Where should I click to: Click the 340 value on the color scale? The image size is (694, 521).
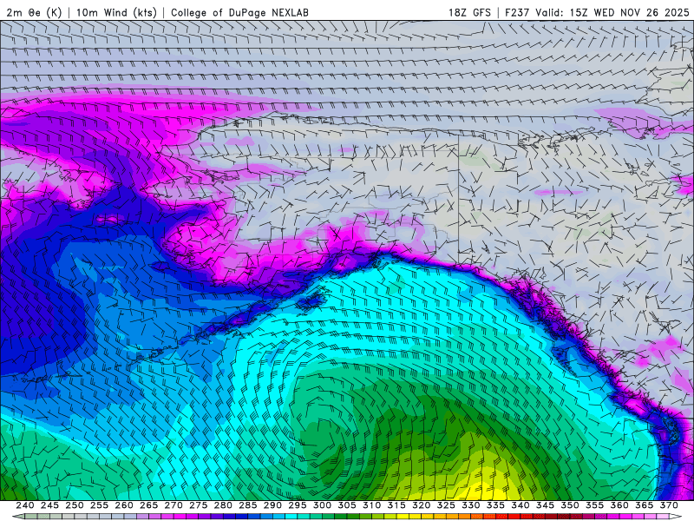tap(520, 505)
